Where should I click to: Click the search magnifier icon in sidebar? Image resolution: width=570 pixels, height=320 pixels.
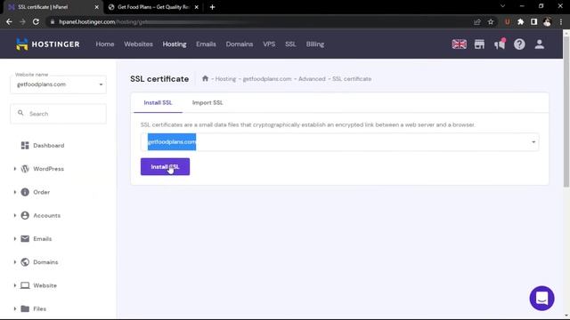point(20,113)
